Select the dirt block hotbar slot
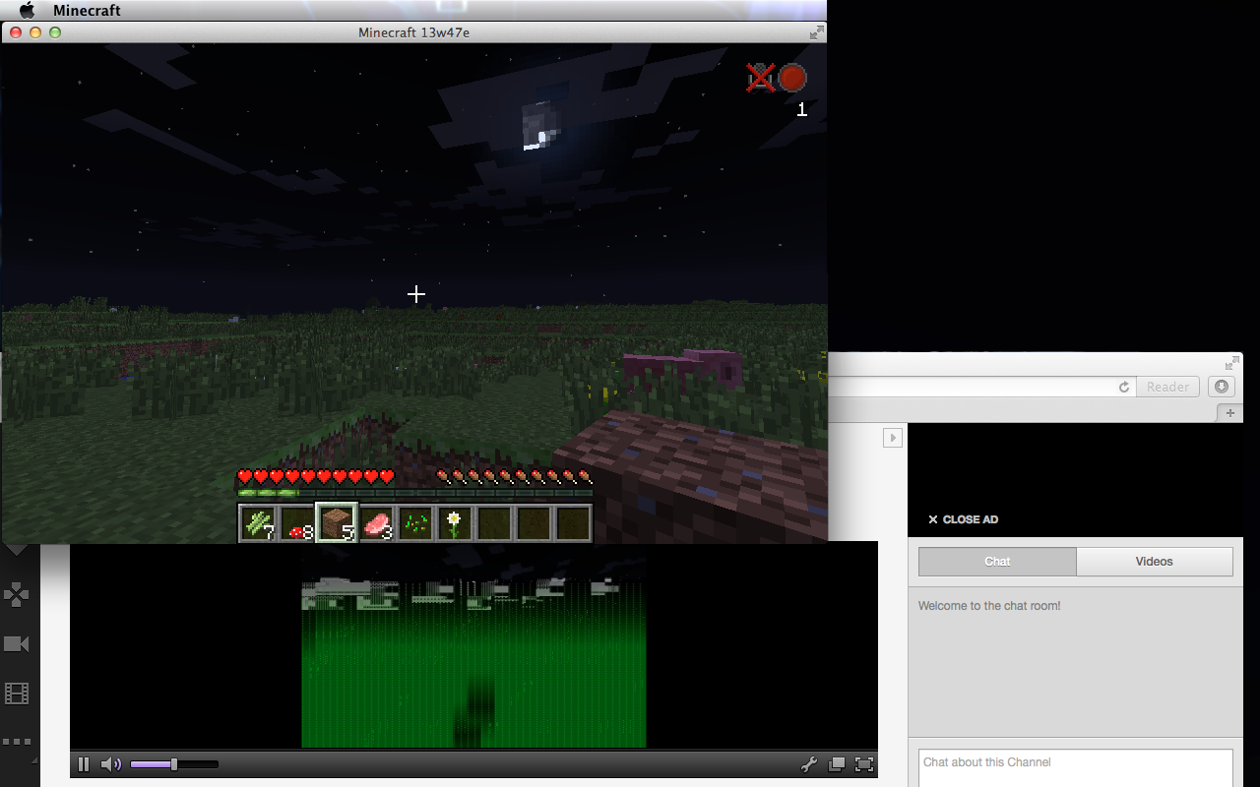The image size is (1260, 787). pos(337,523)
